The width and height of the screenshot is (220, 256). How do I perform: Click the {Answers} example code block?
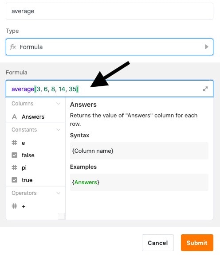click(x=139, y=182)
